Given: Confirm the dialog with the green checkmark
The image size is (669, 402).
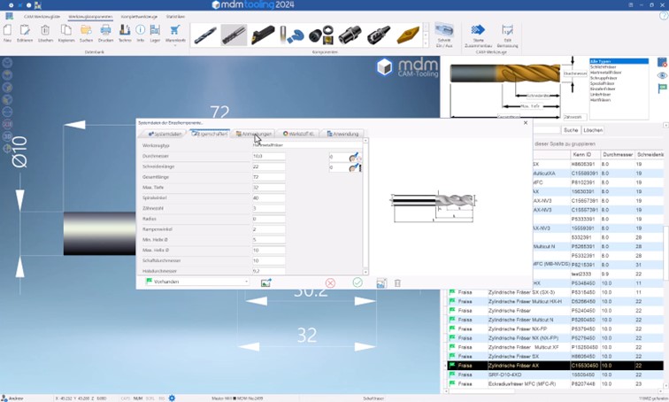Looking at the screenshot, I should 358,282.
